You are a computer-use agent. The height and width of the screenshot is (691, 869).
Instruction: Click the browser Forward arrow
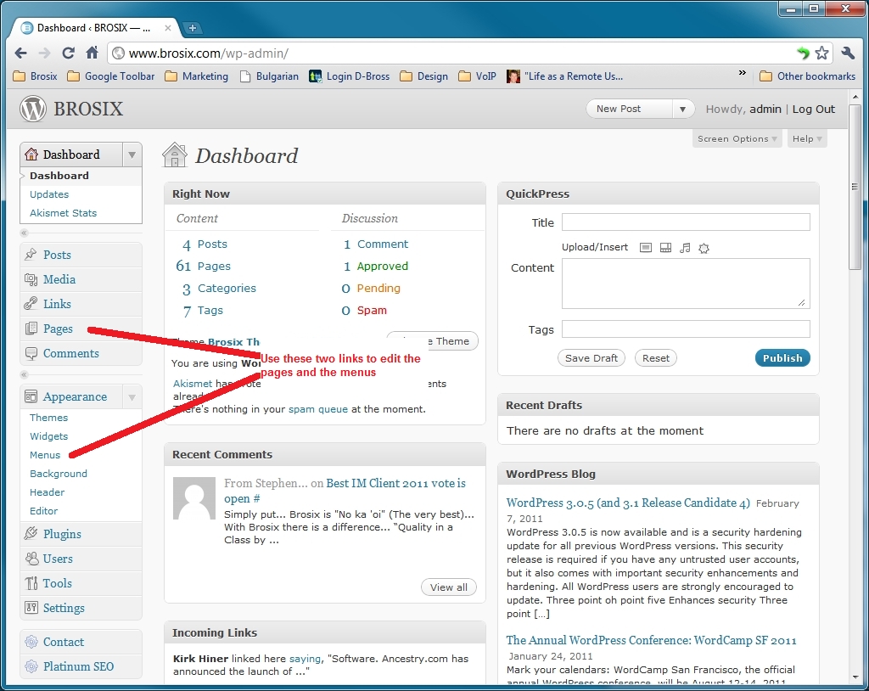(x=44, y=53)
